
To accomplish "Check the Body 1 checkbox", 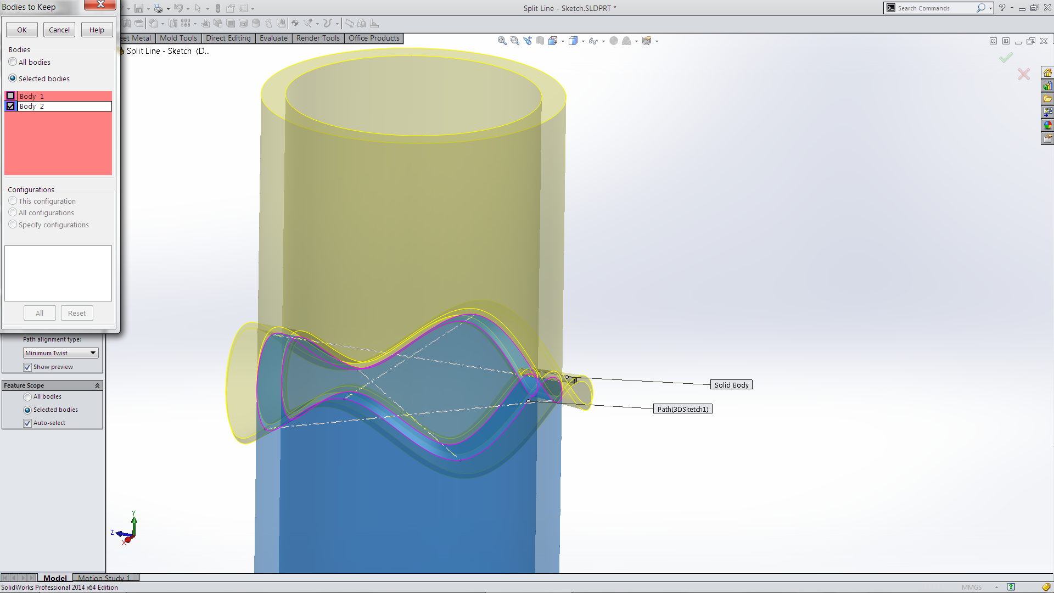I will (10, 96).
